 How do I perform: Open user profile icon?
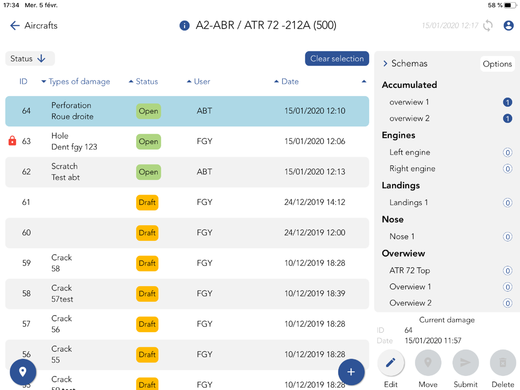click(509, 25)
